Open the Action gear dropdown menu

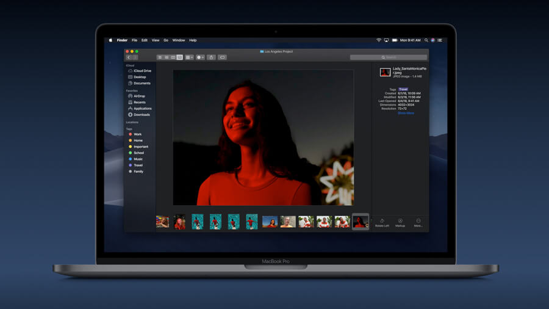coord(200,57)
